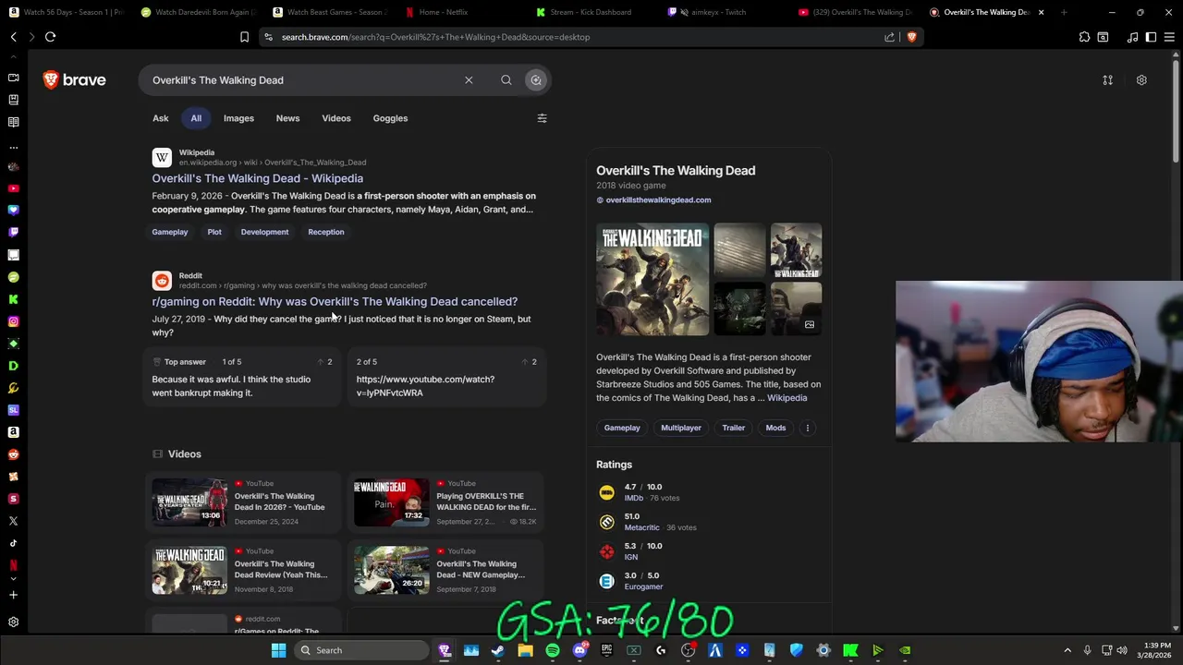Jump to Wikipedia Gameplay section chip

pos(170,232)
